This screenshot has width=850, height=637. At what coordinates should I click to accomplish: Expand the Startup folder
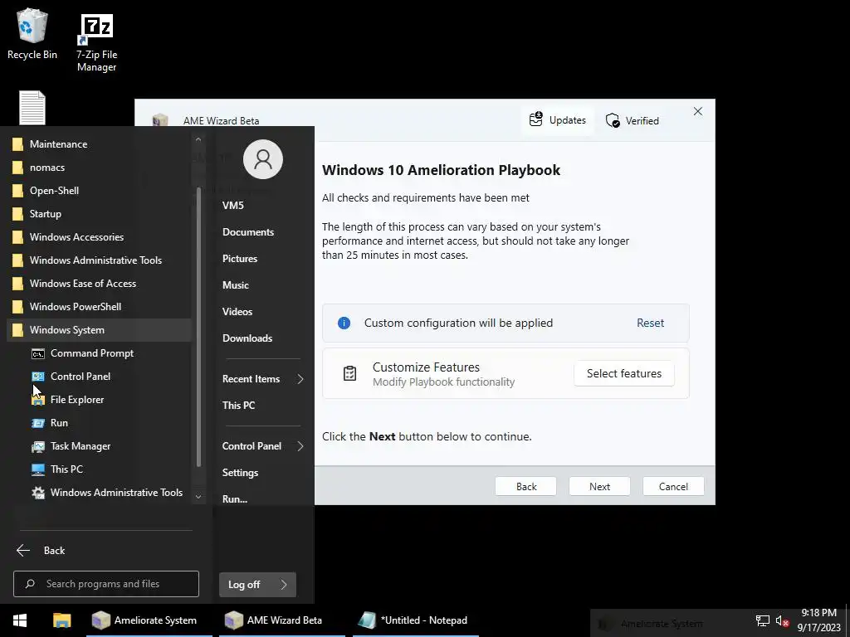click(x=100, y=214)
